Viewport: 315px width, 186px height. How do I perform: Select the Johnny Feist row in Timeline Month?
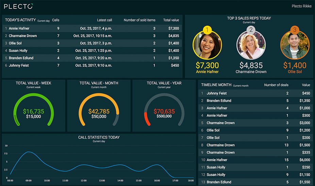255,93
